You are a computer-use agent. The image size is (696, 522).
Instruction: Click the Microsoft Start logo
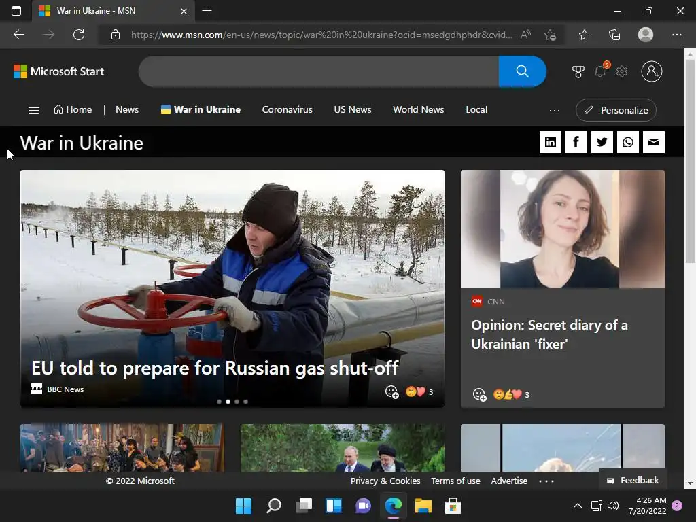click(x=58, y=71)
